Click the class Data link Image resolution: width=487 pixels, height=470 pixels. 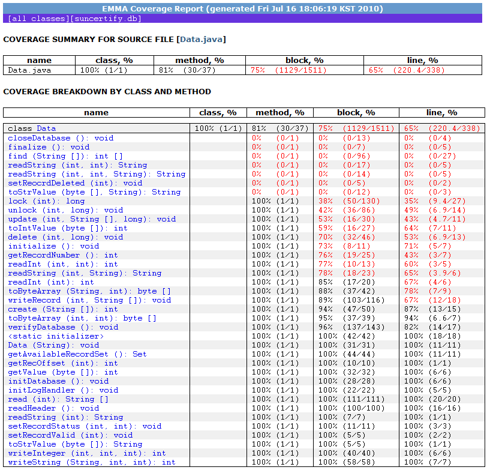tap(46, 128)
